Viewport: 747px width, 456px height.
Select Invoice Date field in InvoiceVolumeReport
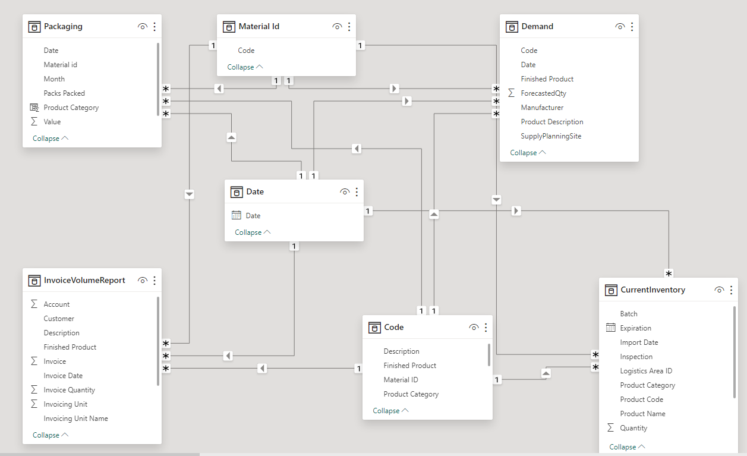pos(63,376)
